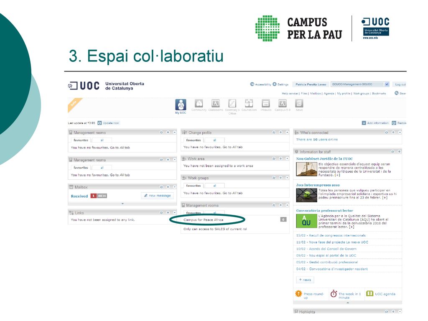
Task: Open the Jocs Interempreses 2010 headline
Action: coord(318,185)
